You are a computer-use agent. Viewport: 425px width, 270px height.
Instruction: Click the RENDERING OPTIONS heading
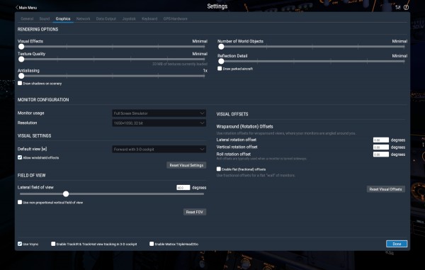(x=38, y=29)
